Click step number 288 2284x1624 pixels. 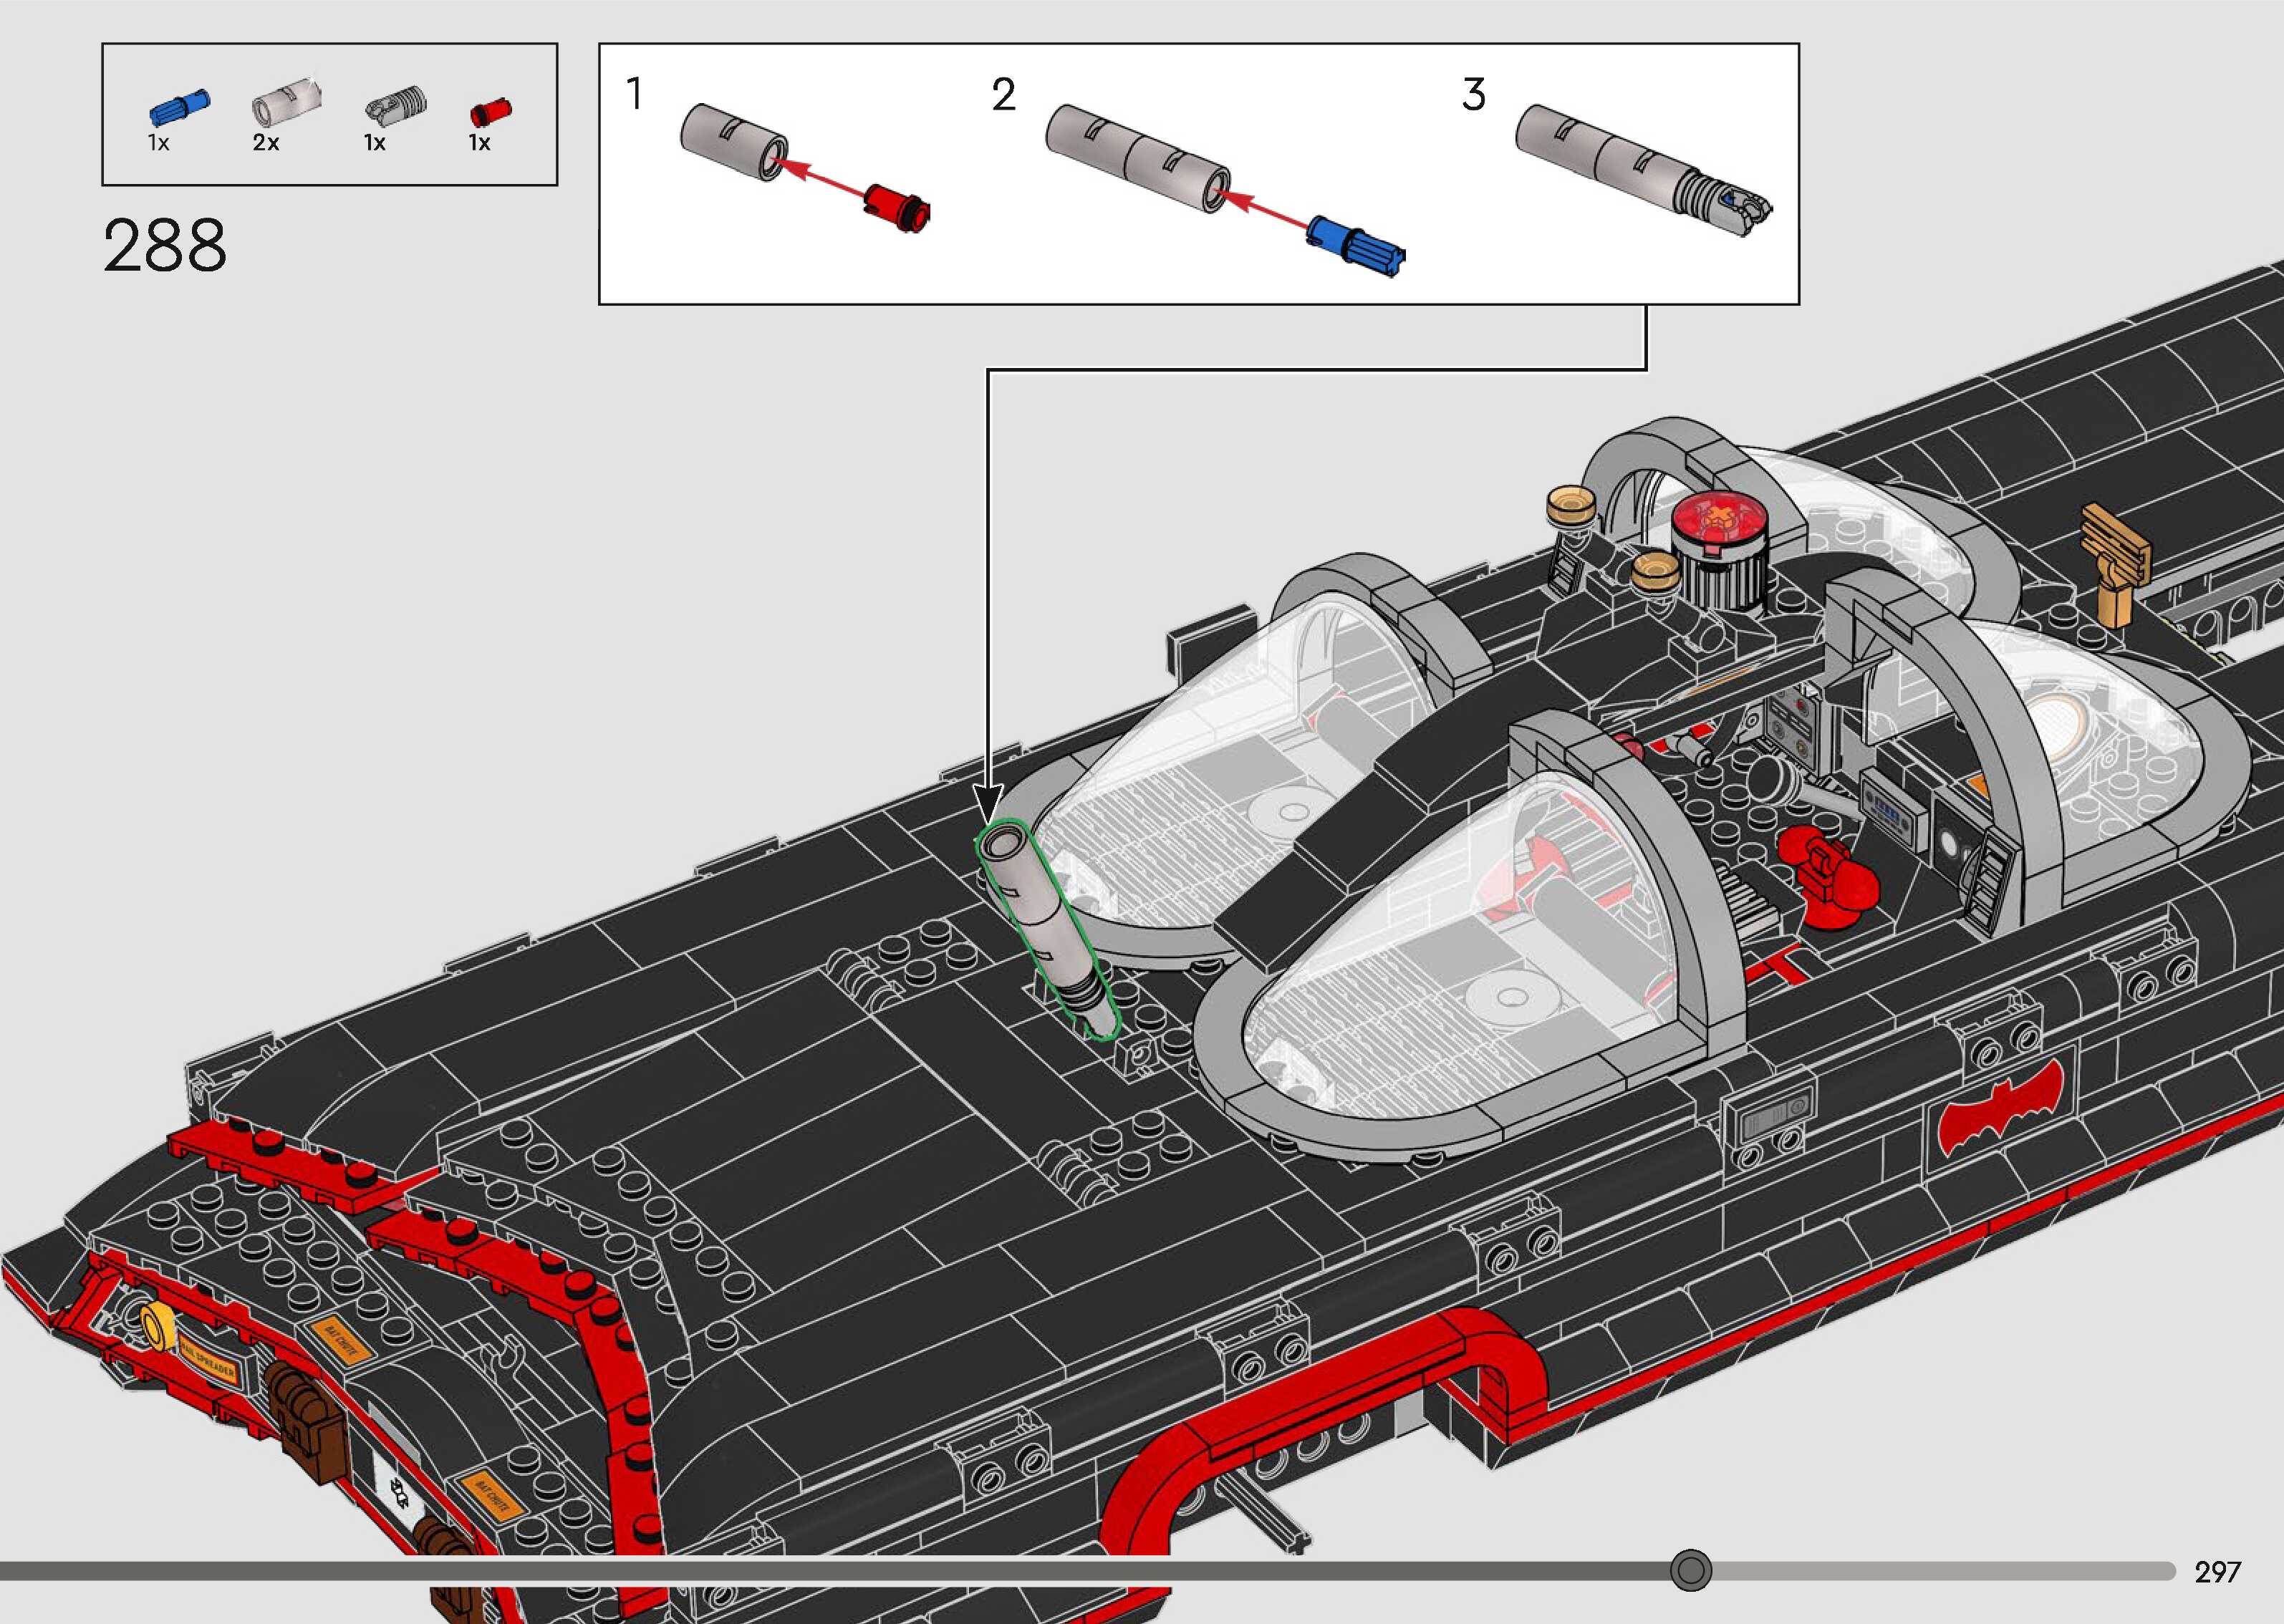point(165,246)
